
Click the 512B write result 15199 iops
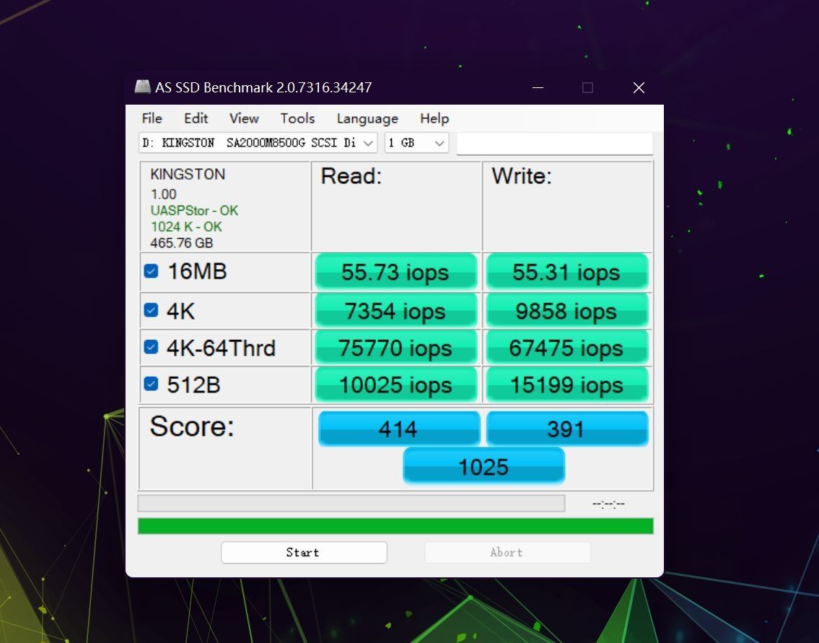click(x=566, y=385)
